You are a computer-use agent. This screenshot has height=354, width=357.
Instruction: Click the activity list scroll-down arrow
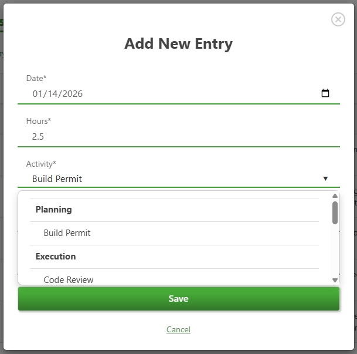335,280
